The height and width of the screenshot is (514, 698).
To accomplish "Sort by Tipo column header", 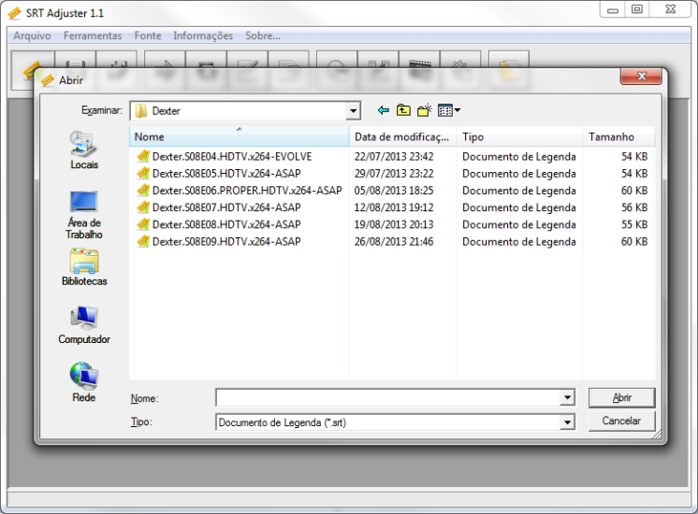I will pyautogui.click(x=519, y=136).
